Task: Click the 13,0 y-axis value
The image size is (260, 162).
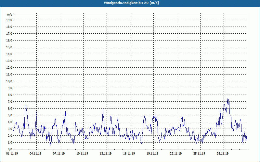Action: [x=9, y=61]
